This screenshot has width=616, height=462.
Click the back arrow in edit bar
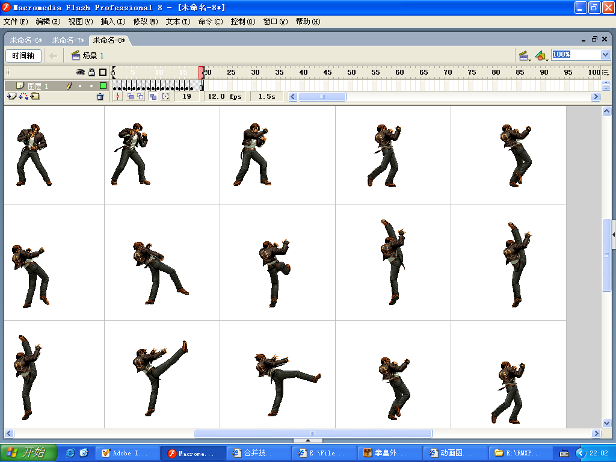coord(54,56)
